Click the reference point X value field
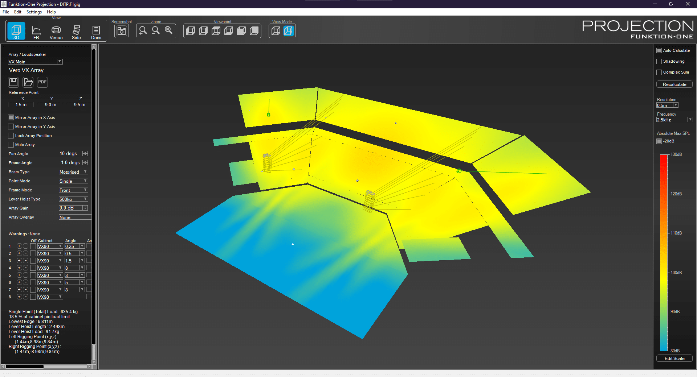697x377 pixels. pyautogui.click(x=21, y=105)
